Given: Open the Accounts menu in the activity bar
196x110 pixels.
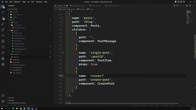Looking at the screenshot, I should tap(3, 96).
